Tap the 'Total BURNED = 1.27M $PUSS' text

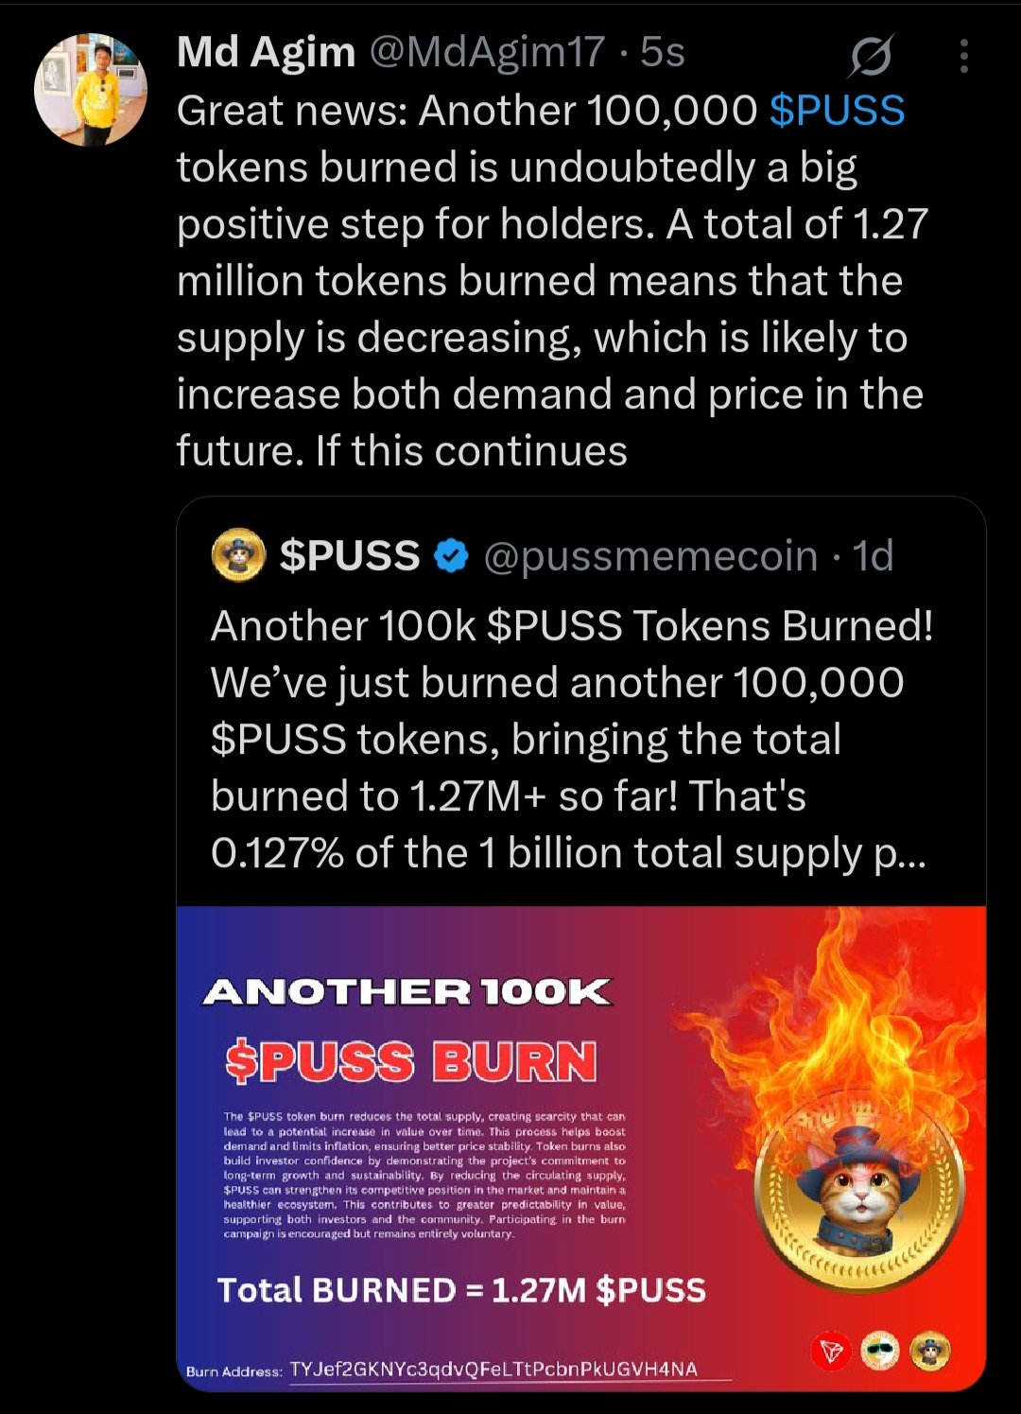(461, 1290)
